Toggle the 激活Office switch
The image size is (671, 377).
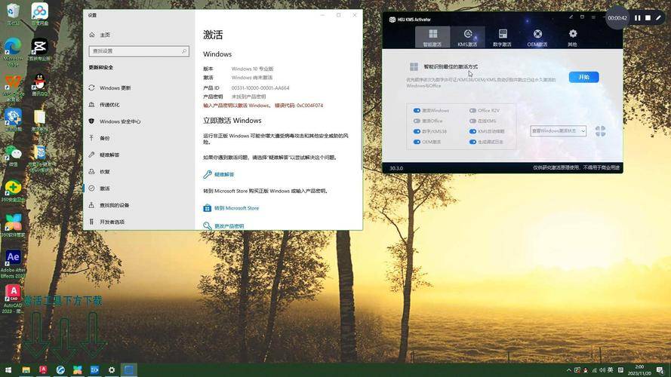(x=417, y=121)
